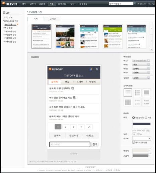Open the 플러그인 top menu
156x173 pixels.
[63, 4]
